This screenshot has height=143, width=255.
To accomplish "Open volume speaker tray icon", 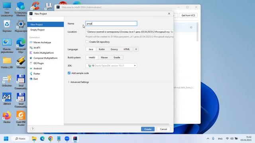I will [232, 139].
